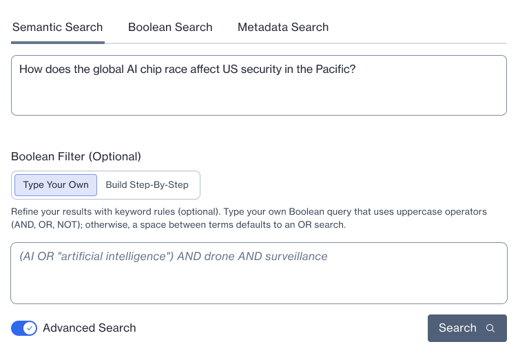Image resolution: width=518 pixels, height=353 pixels.
Task: Click the checkmark knob of Advanced Search switch
Action: tap(30, 328)
